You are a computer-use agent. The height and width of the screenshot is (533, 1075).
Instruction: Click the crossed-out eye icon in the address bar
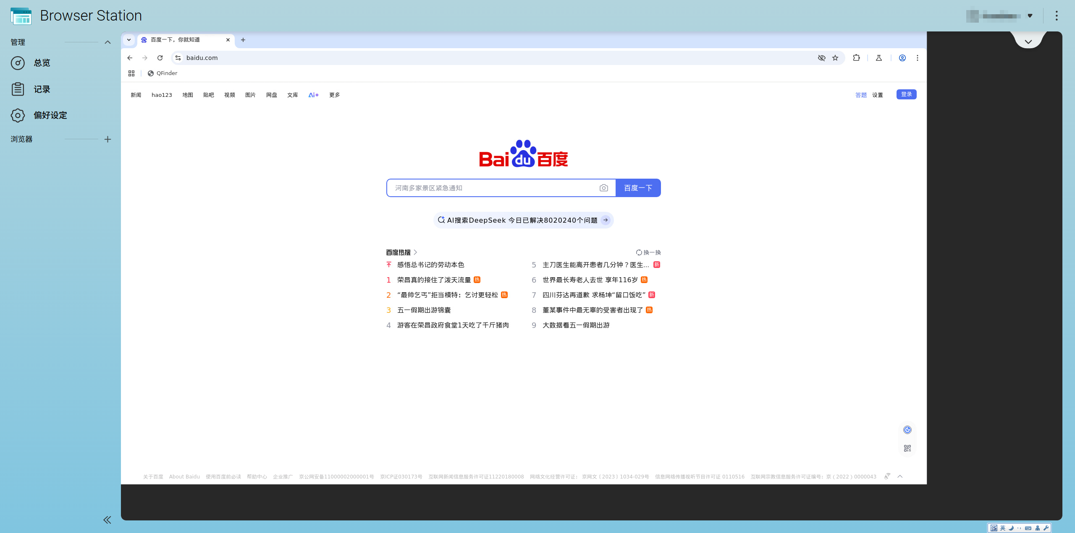(x=821, y=58)
